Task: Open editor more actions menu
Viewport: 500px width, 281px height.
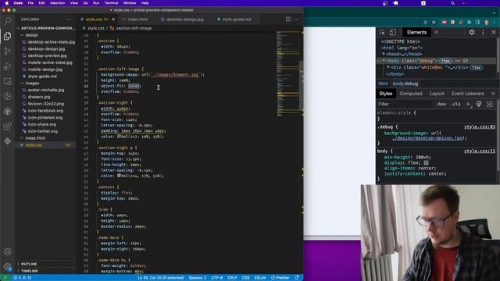Action: 297,19
